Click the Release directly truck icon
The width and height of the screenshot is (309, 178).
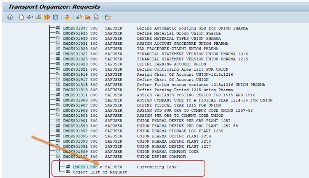pos(88,17)
